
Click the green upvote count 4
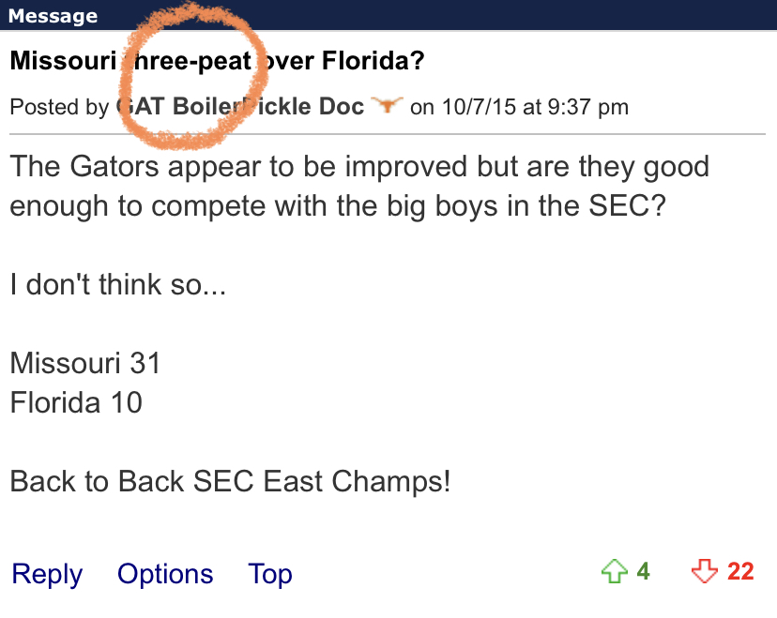click(x=643, y=571)
